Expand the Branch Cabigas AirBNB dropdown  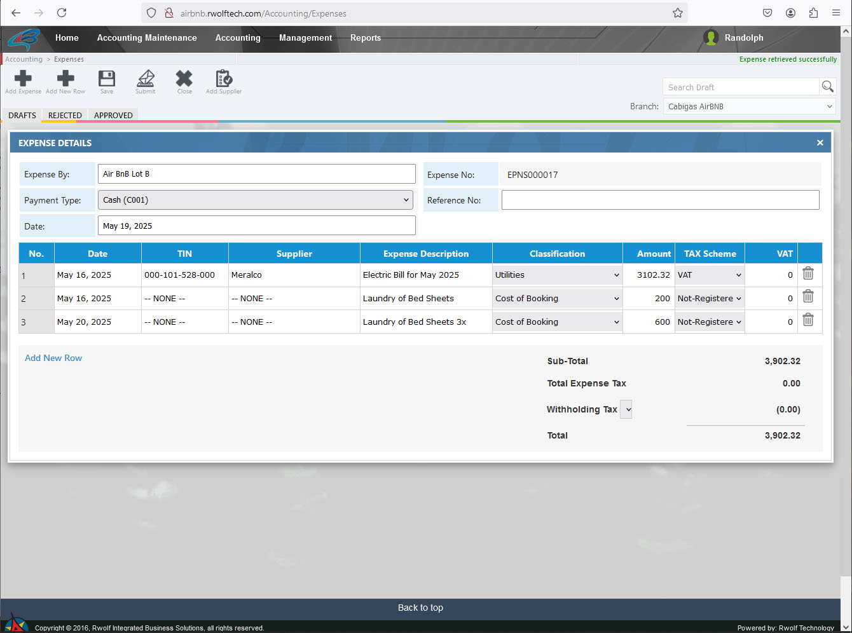pos(749,107)
